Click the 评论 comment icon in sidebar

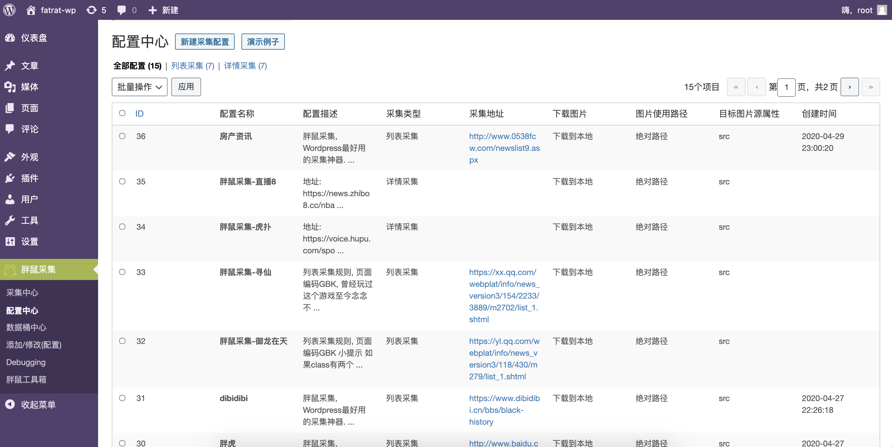10,129
